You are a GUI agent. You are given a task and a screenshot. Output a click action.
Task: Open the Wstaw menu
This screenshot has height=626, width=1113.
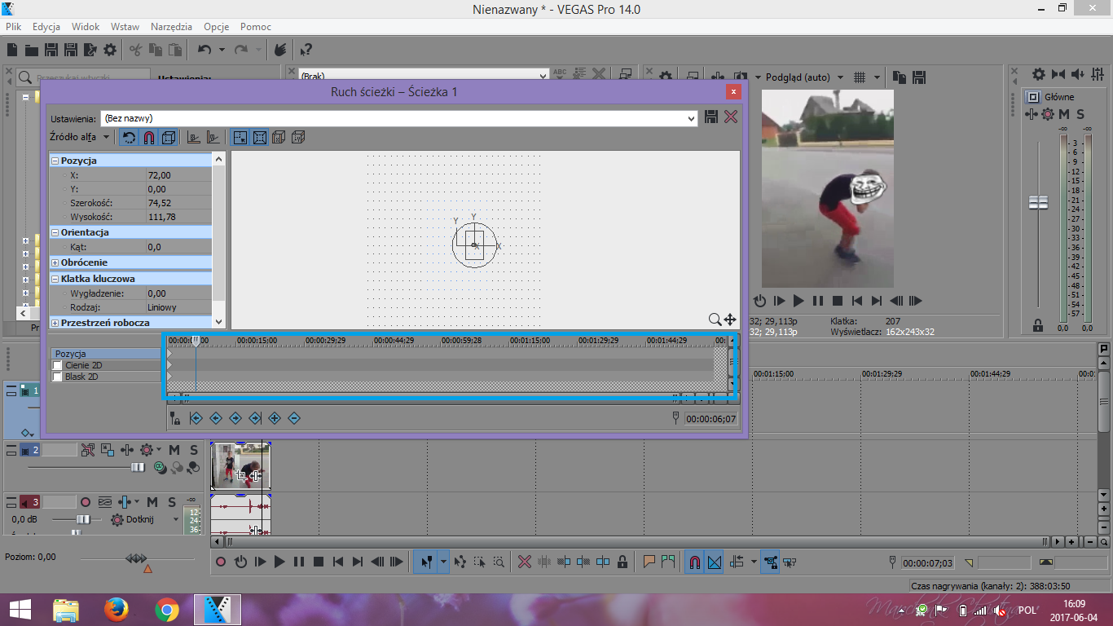coord(125,27)
